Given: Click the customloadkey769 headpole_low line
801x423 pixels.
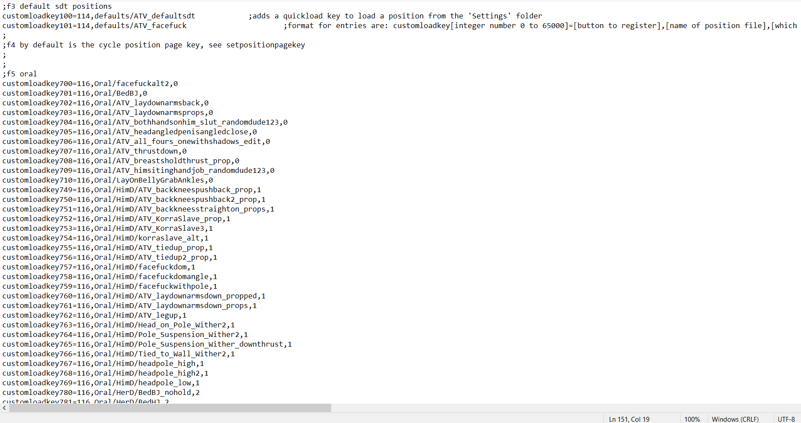Looking at the screenshot, I should tap(101, 383).
